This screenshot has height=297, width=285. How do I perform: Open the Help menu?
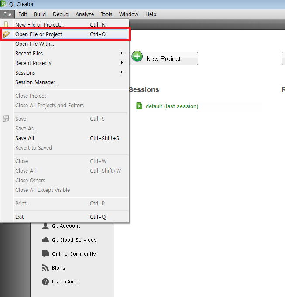pyautogui.click(x=151, y=14)
